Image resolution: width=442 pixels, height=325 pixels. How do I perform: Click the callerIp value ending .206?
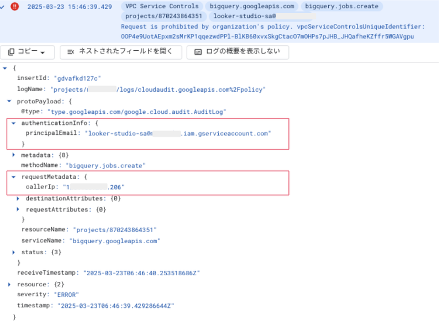pyautogui.click(x=93, y=187)
